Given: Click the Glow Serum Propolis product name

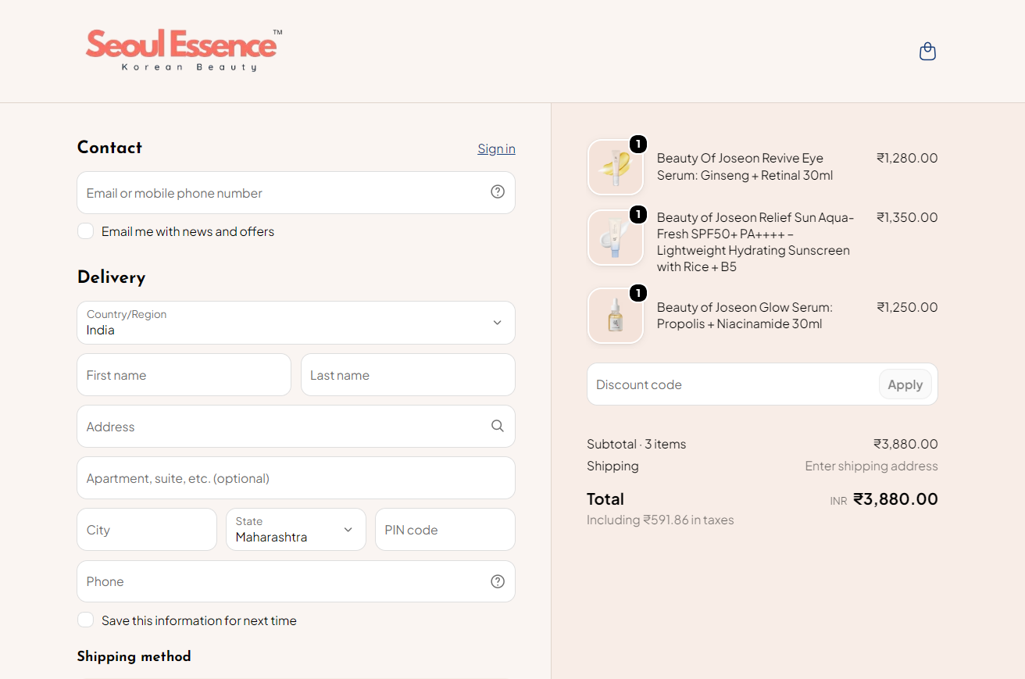Looking at the screenshot, I should (745, 316).
